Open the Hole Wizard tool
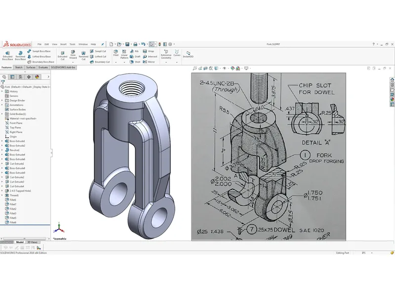 (x=73, y=54)
